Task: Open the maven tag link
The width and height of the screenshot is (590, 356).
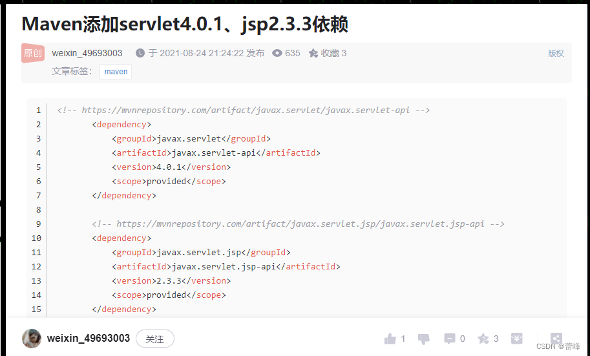Action: (x=116, y=72)
